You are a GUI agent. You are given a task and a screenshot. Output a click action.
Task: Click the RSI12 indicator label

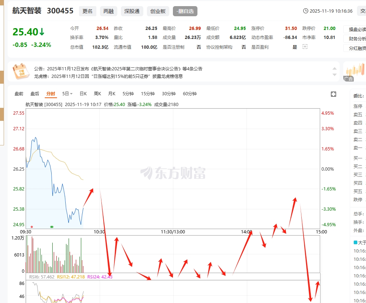click(71, 277)
